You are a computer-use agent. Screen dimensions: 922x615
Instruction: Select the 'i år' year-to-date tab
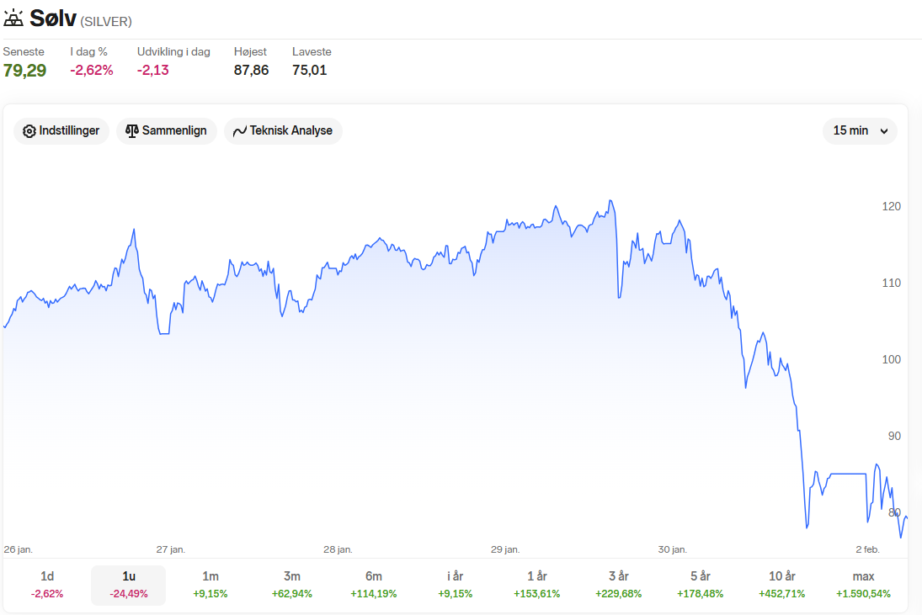point(456,585)
